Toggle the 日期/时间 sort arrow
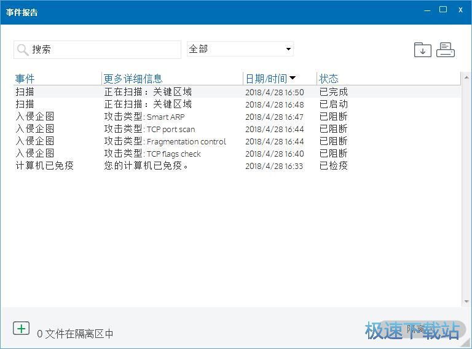 tap(293, 78)
